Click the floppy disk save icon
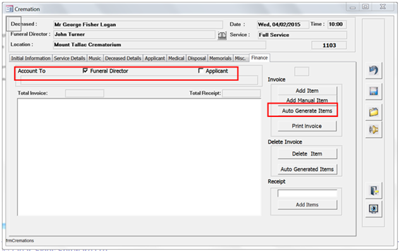This screenshot has width=399, height=251. pyautogui.click(x=374, y=91)
